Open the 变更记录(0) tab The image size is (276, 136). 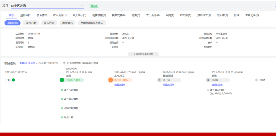[252, 15]
